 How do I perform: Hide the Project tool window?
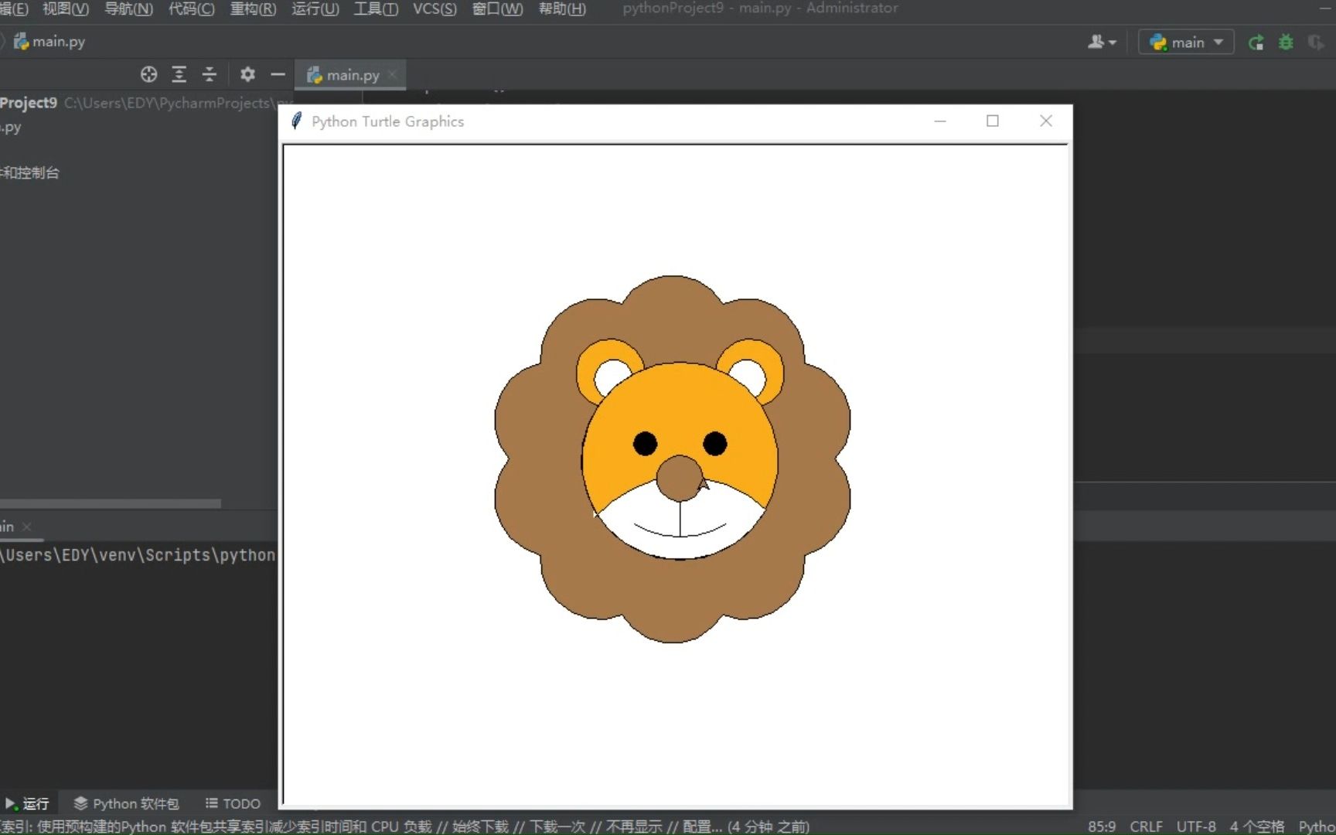tap(278, 74)
